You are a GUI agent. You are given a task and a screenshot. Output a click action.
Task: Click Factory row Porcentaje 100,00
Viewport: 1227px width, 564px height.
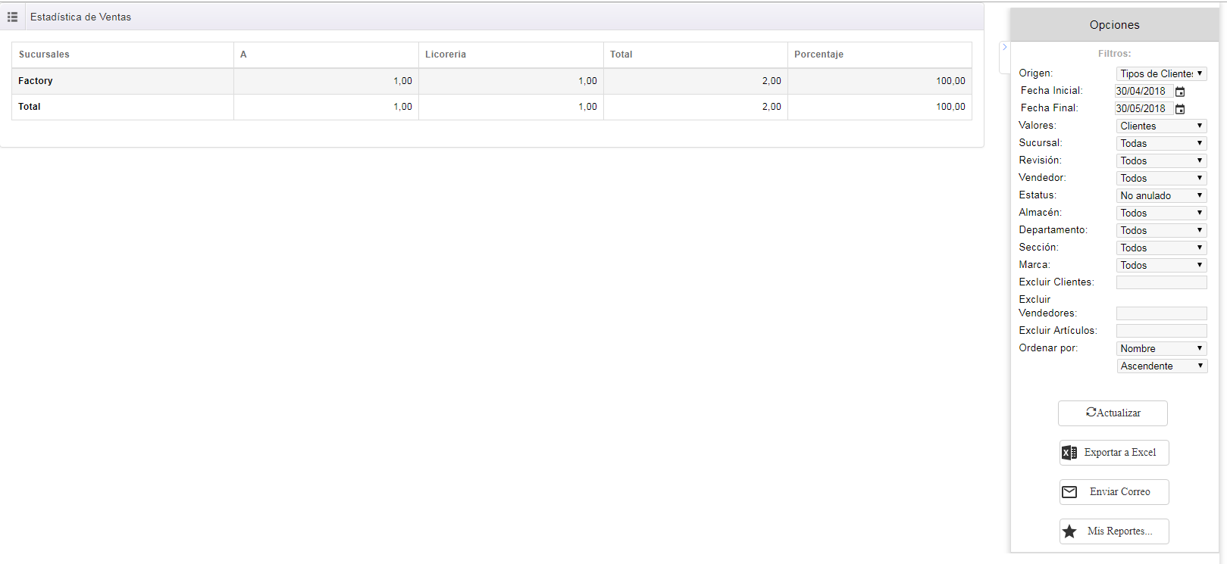click(950, 81)
